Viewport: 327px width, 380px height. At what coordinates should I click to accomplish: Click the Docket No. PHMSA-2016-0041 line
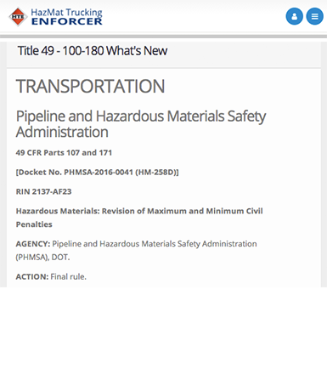coord(97,173)
